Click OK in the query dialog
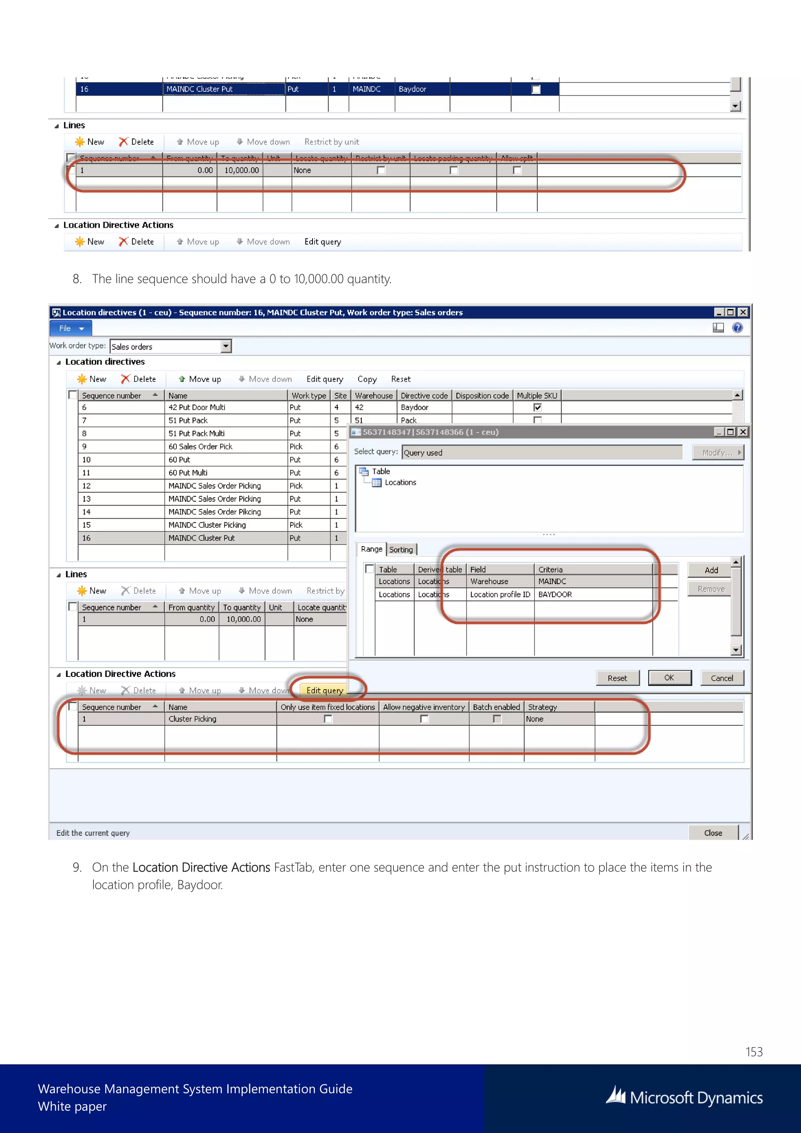The width and height of the screenshot is (801, 1133). [x=669, y=678]
